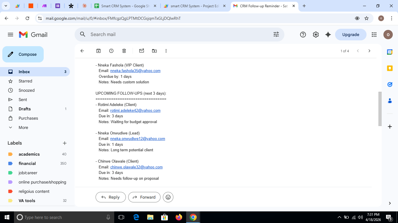Click the Move to folder icon
The image size is (398, 223).
point(154,51)
